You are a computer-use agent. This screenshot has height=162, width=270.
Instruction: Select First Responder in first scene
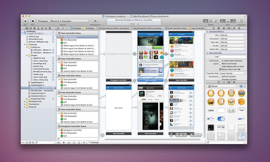pos(70,40)
